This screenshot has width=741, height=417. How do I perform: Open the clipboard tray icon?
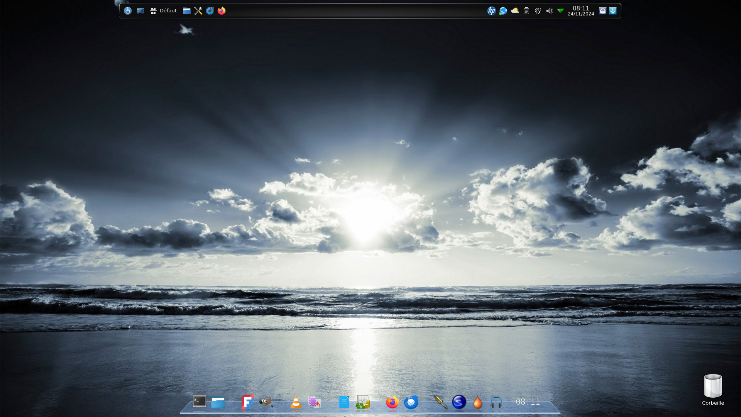(526, 11)
